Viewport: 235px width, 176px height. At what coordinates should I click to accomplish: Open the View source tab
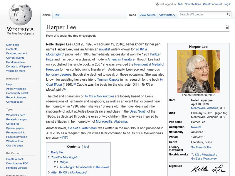tap(147, 15)
